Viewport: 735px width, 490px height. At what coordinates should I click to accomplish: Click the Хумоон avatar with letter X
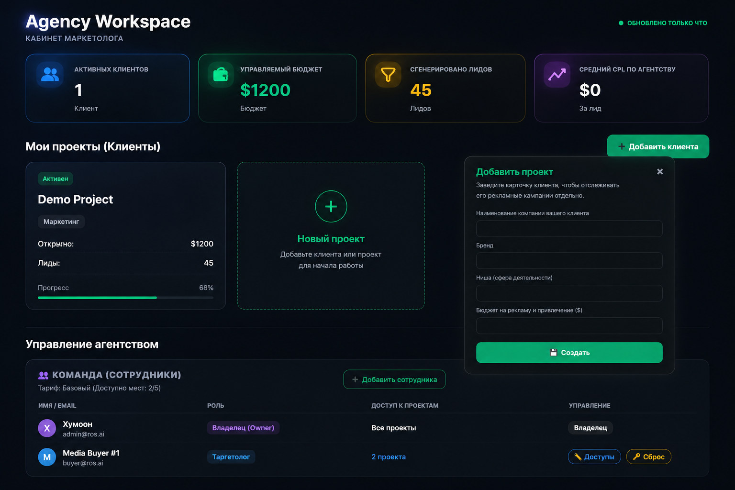tap(47, 428)
